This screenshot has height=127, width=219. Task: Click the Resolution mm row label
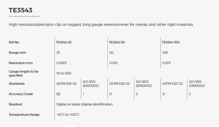[x=21, y=63]
